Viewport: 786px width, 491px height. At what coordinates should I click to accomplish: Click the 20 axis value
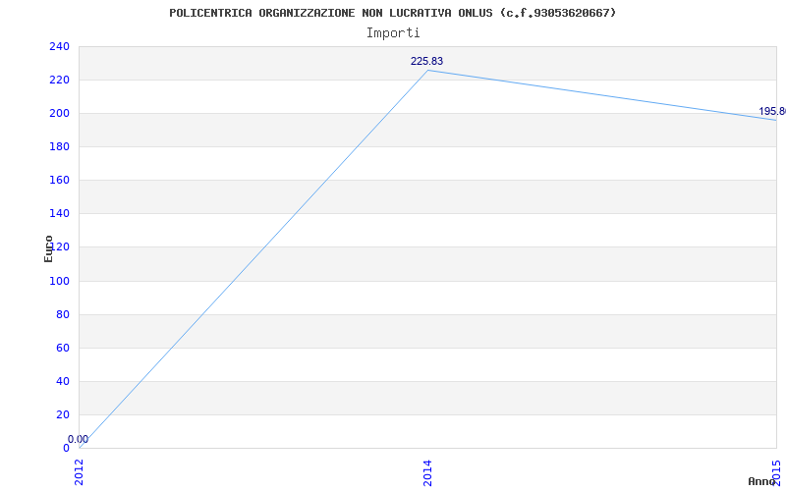click(x=62, y=414)
